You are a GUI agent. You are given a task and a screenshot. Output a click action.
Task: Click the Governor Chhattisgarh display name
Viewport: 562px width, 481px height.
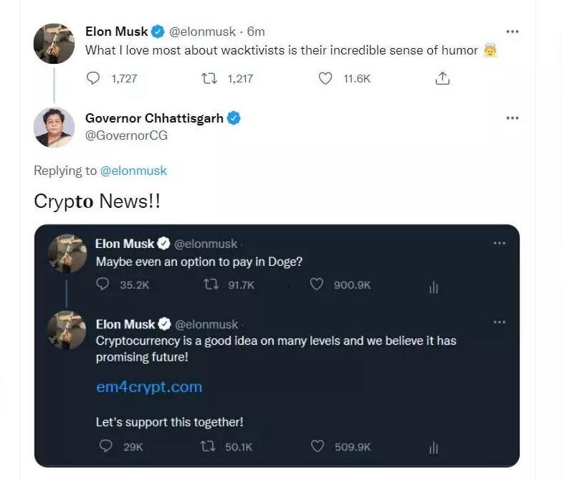(154, 118)
